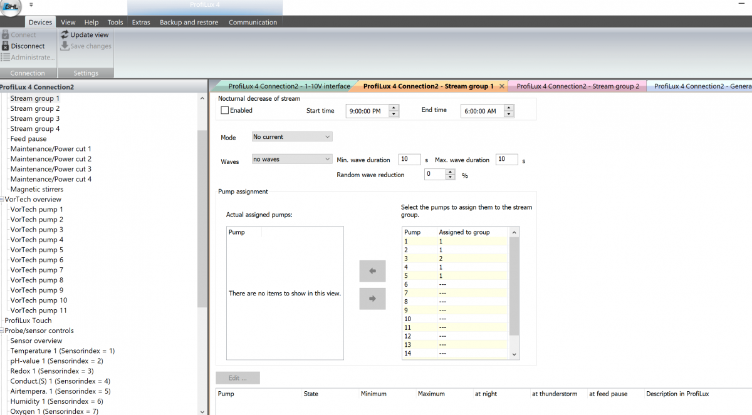Decrease the End time spinner value
Viewport: 752px width, 415px height.
tap(509, 114)
